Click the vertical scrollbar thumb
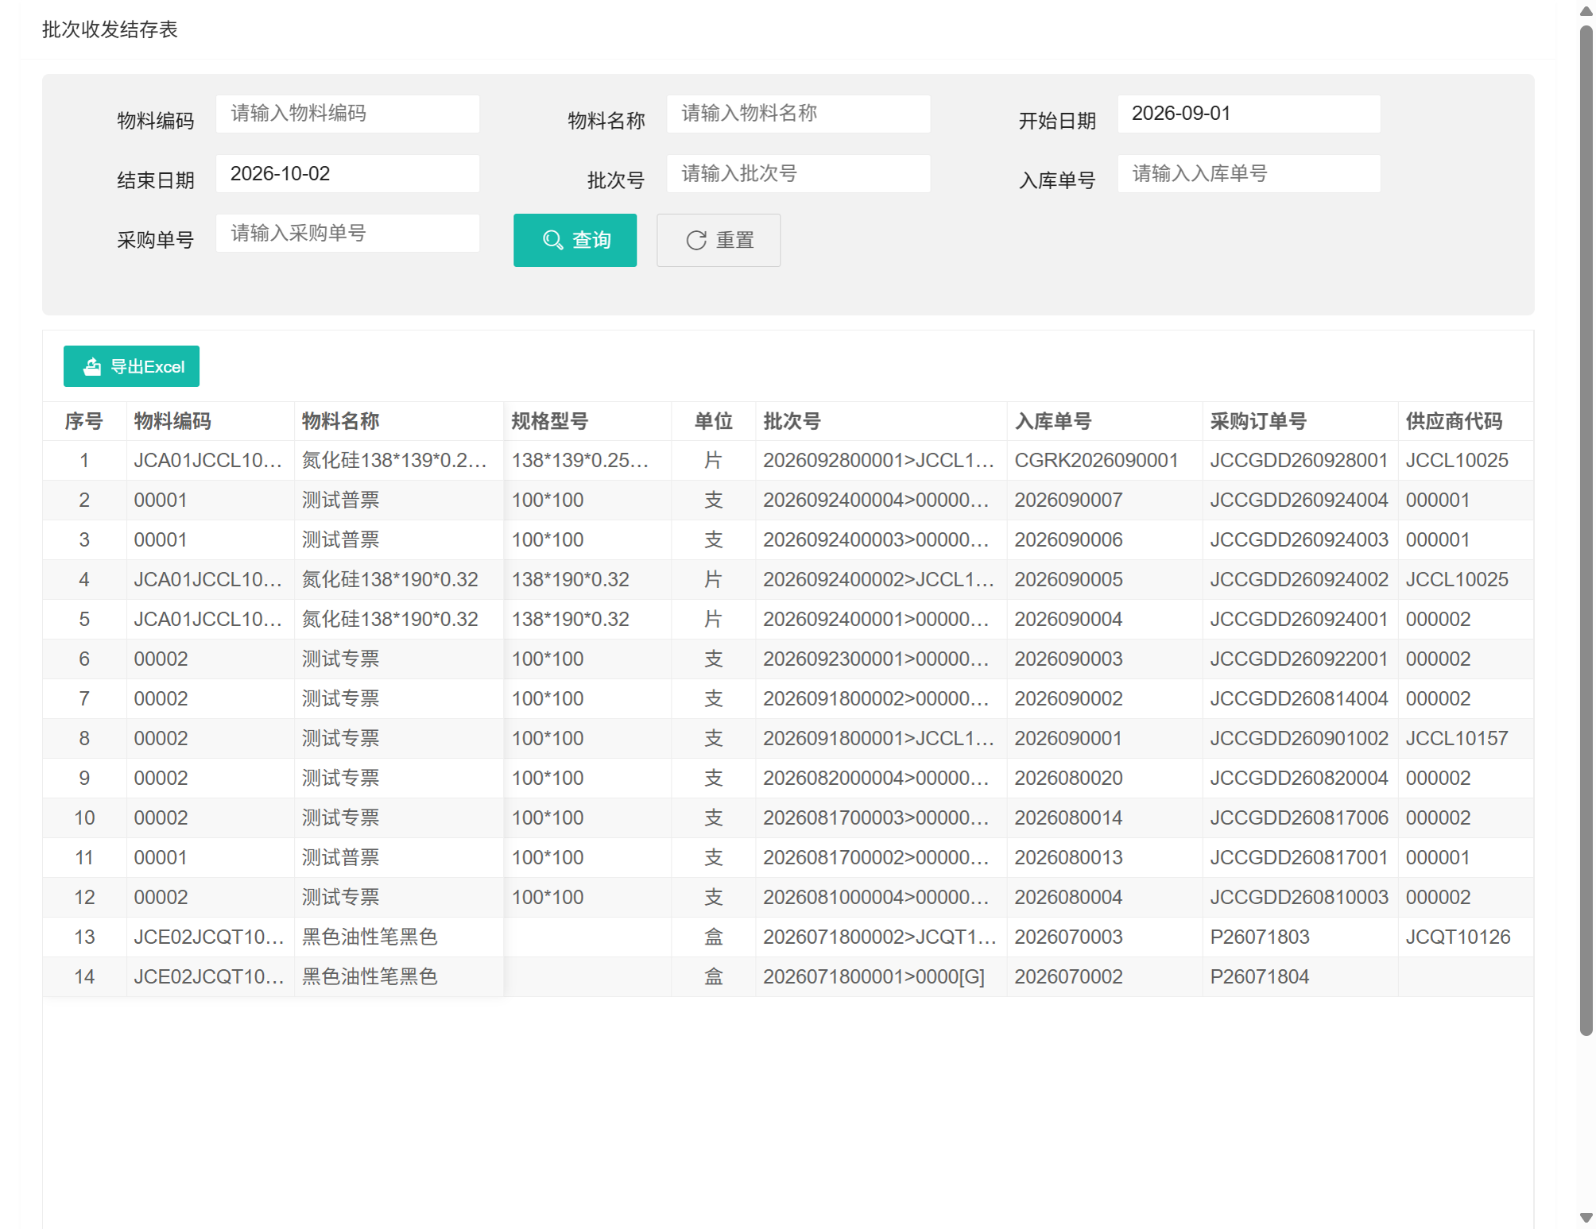The height and width of the screenshot is (1229, 1596). pyautogui.click(x=1586, y=529)
